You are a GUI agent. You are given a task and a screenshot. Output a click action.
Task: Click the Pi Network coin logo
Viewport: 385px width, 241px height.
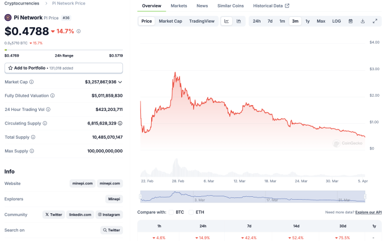pos(8,18)
